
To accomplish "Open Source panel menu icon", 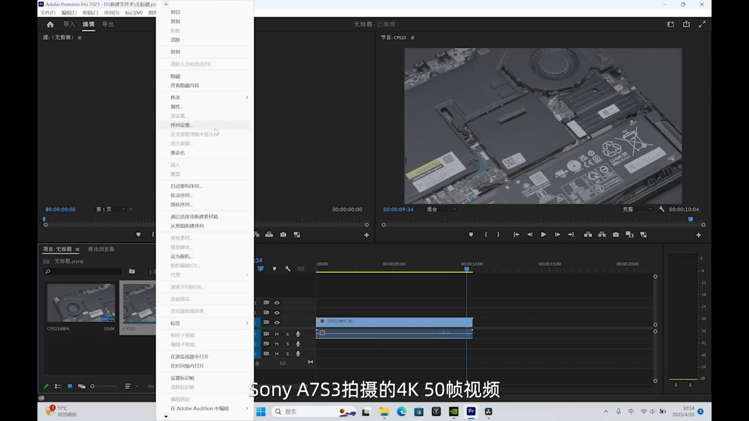I will click(x=80, y=37).
